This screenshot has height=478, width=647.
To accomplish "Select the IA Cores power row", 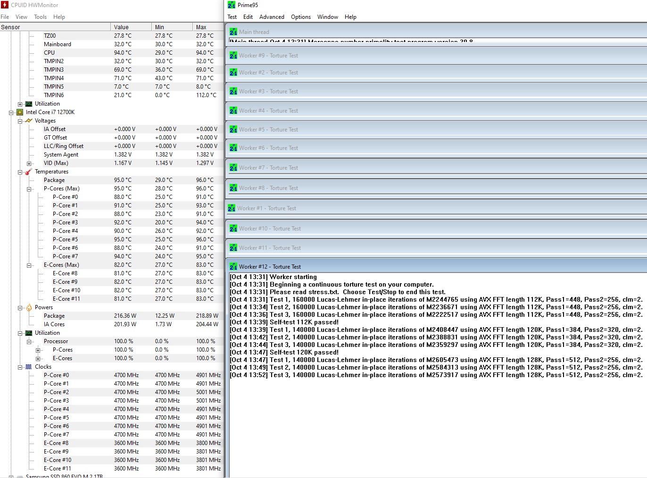I will pos(112,324).
